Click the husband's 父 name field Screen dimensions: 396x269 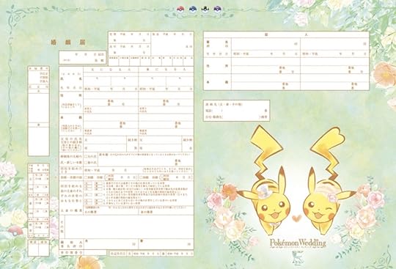pos(105,140)
